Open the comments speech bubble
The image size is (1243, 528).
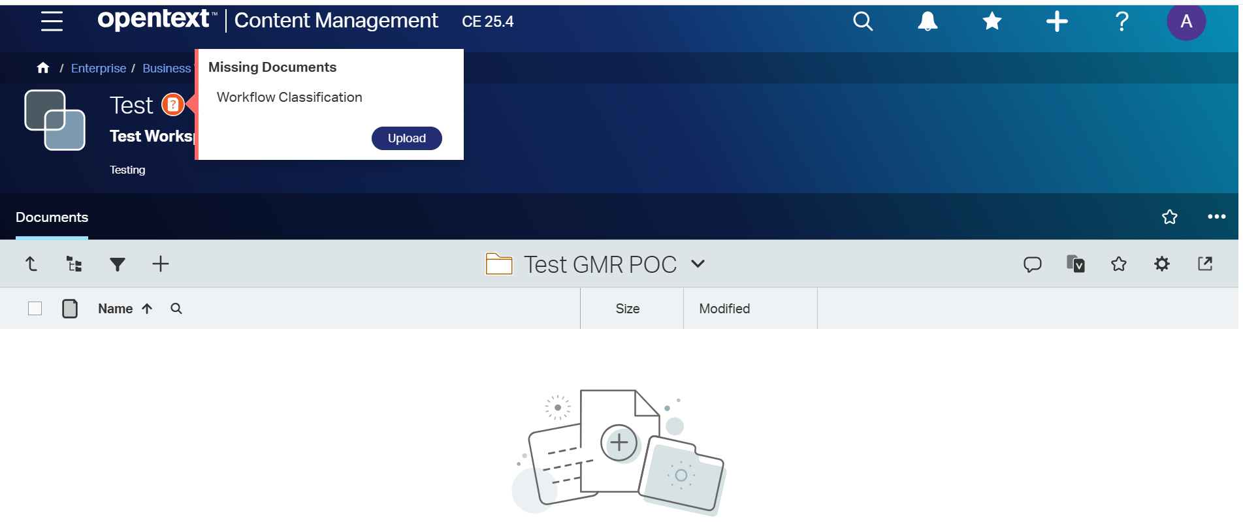coord(1033,264)
